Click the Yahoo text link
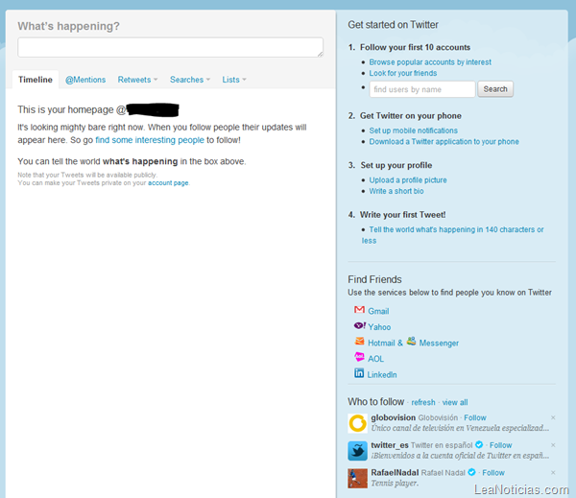Image resolution: width=576 pixels, height=498 pixels. (379, 327)
